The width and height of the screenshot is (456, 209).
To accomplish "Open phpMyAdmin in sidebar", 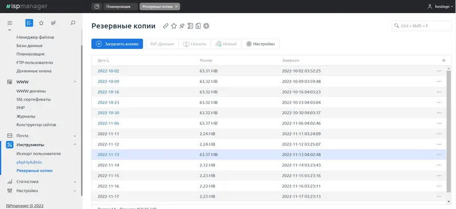I will point(29,162).
